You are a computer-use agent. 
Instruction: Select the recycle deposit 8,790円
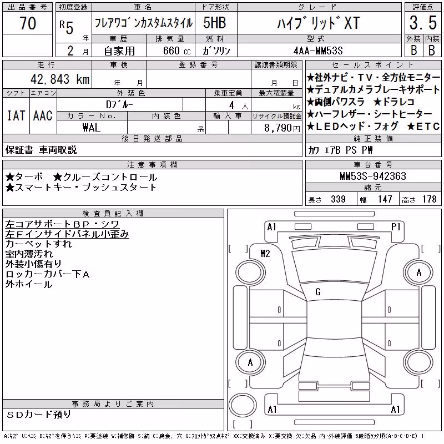coord(282,128)
